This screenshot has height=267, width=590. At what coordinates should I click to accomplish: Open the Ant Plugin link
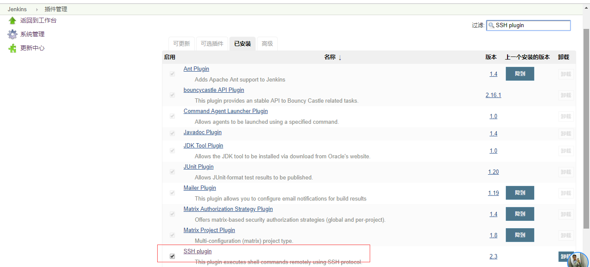(196, 69)
